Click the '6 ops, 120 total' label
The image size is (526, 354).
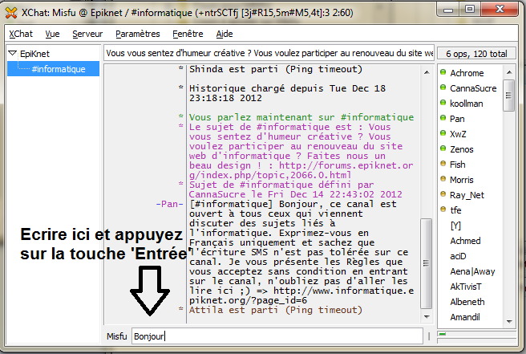(476, 54)
